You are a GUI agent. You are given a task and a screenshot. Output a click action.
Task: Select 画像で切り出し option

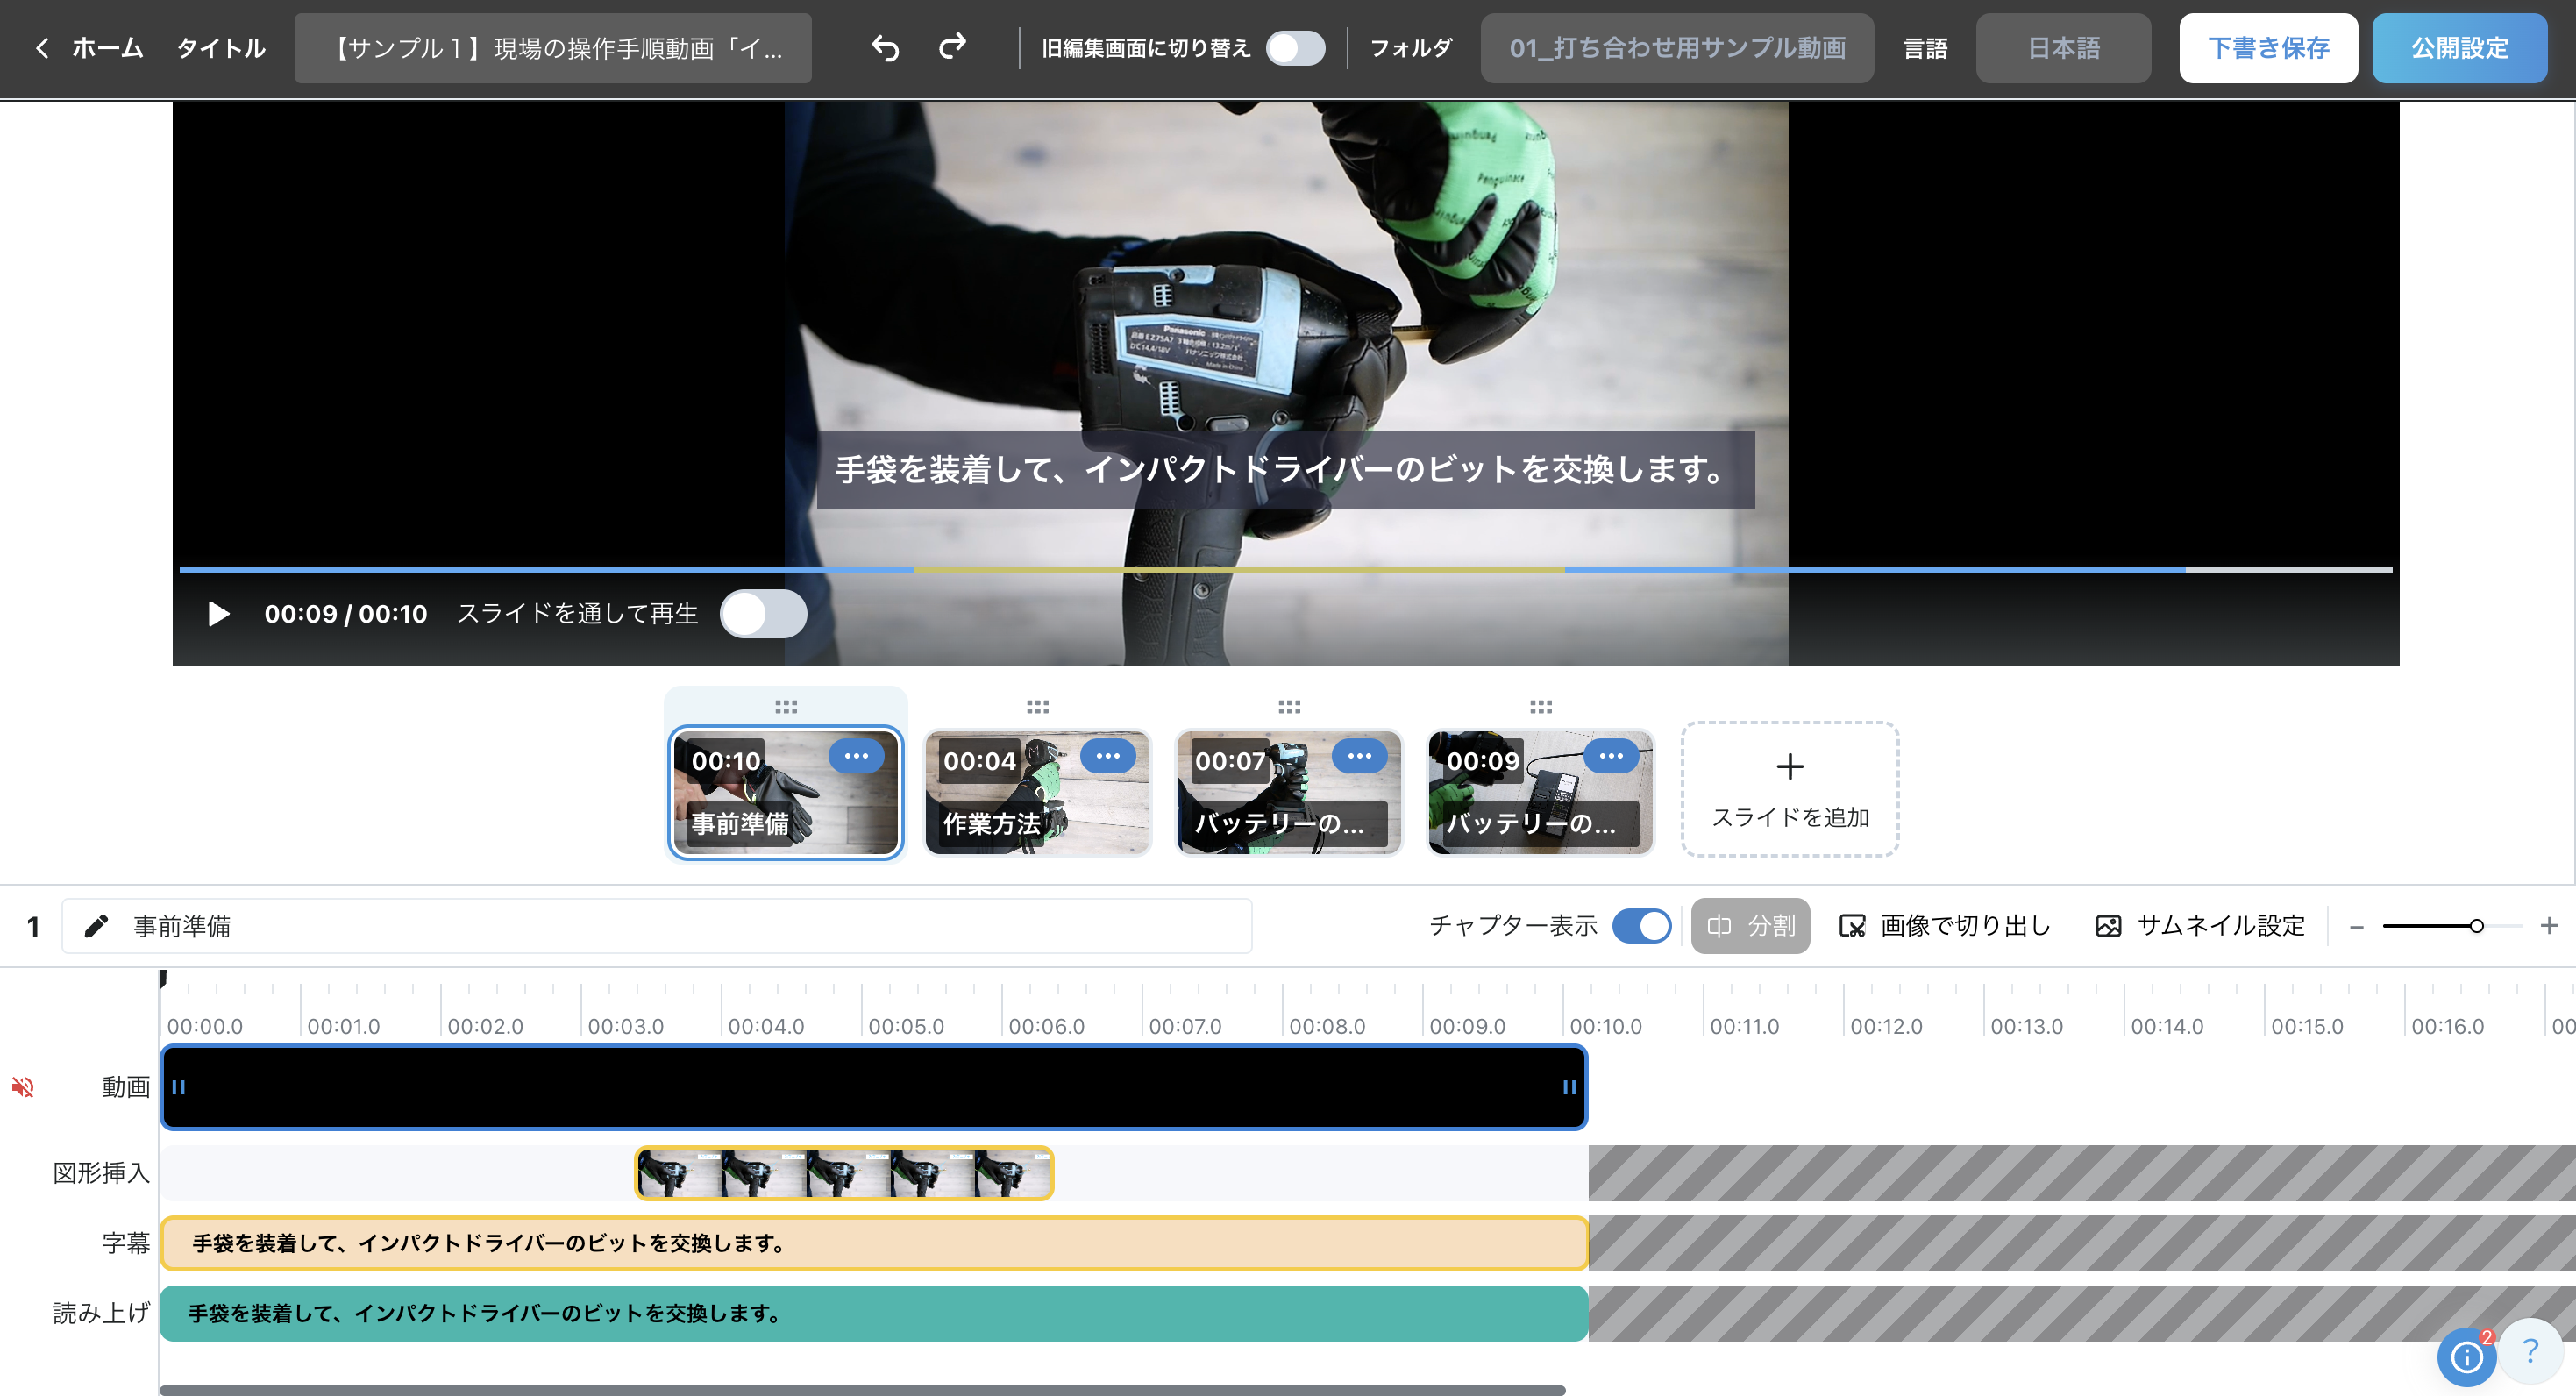click(1945, 926)
